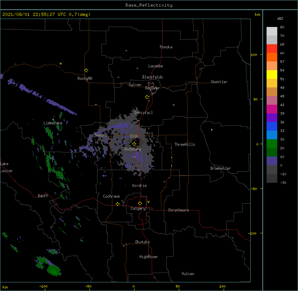298x291 pixels.
Task: Click the Blackfalds town label
Action: (152, 77)
